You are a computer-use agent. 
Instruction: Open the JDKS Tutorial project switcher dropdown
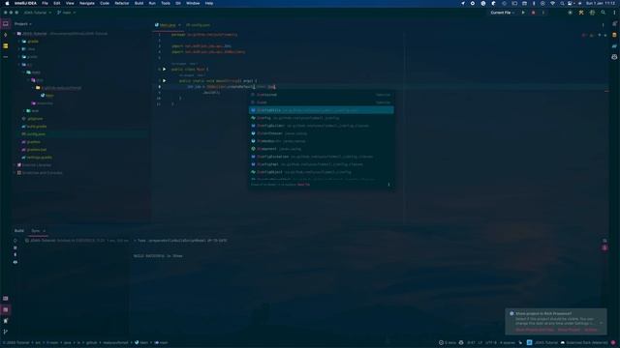point(38,13)
